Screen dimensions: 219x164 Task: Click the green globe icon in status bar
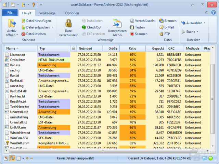point(210,158)
